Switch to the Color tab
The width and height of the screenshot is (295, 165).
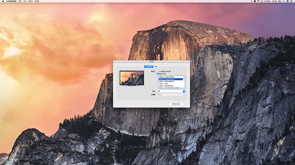pyautogui.click(x=156, y=67)
